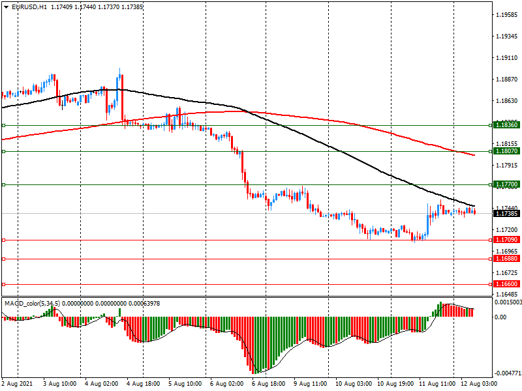This screenshot has width=522, height=391.
Task: Click left handle of 1.18070 line
Action: pos(4,151)
